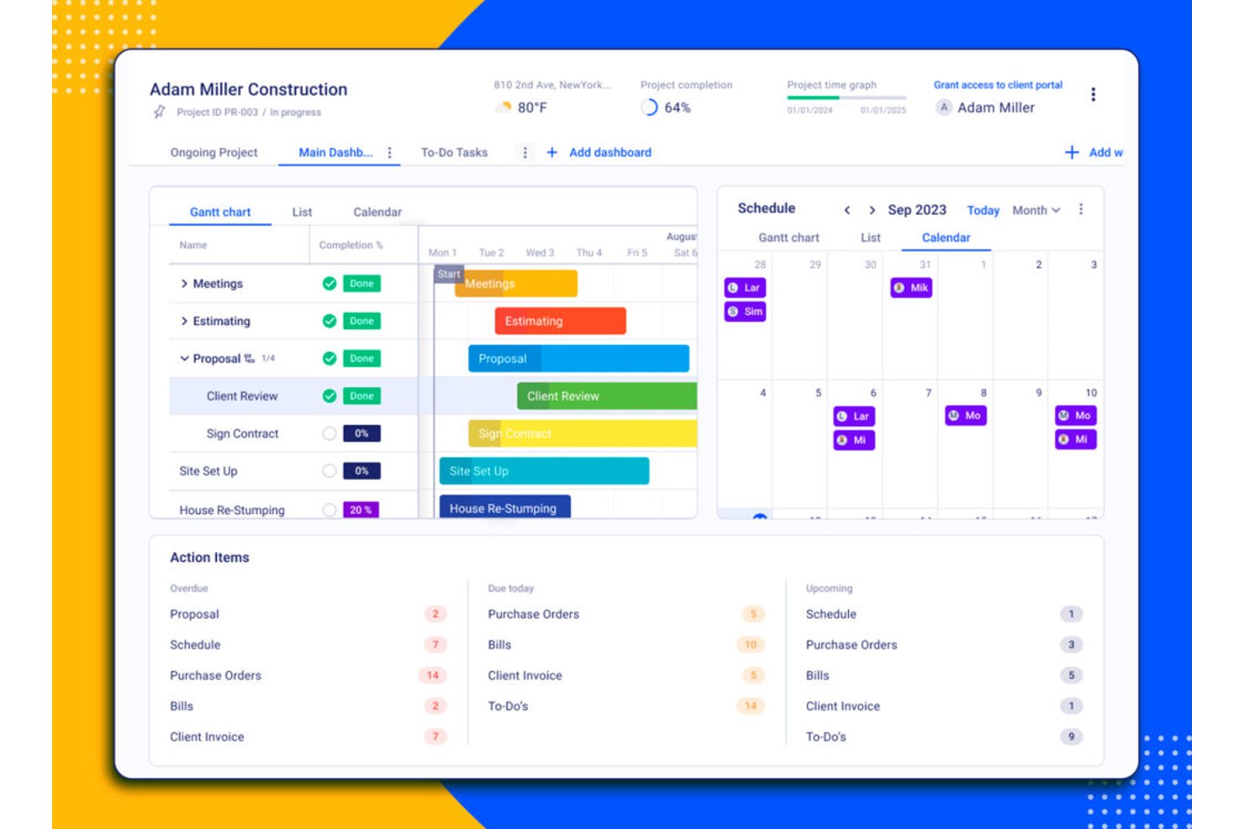Open To-Do Tasks tab options menu
This screenshot has height=829, width=1244.
tap(525, 153)
